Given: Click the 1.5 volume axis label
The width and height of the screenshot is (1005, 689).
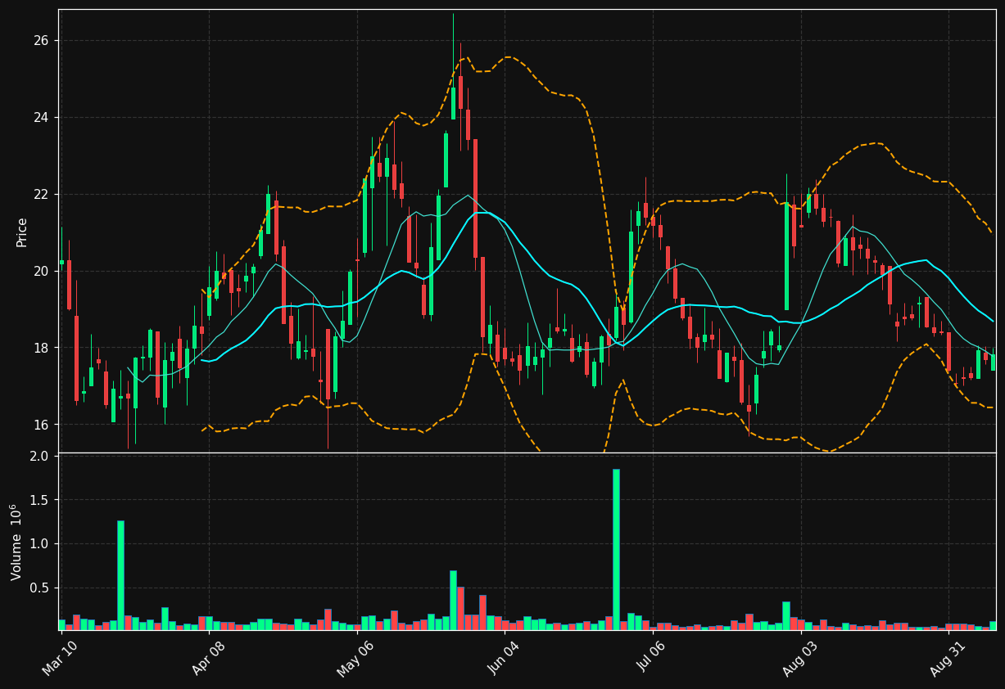Looking at the screenshot, I should (x=40, y=500).
